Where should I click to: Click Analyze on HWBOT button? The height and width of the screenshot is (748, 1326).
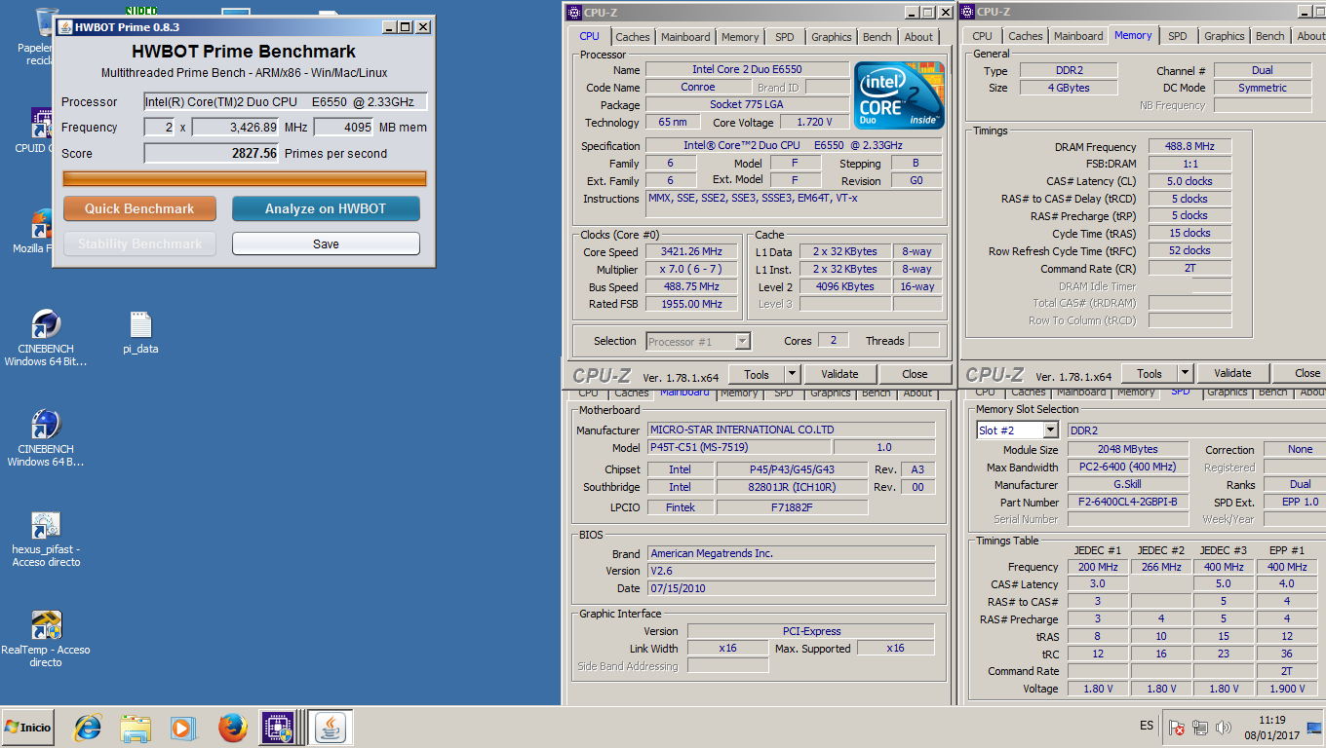(326, 208)
